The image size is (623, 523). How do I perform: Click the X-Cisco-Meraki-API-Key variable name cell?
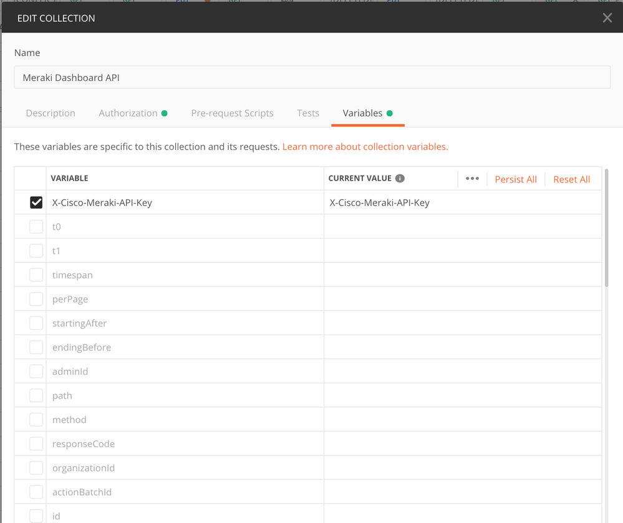[185, 202]
